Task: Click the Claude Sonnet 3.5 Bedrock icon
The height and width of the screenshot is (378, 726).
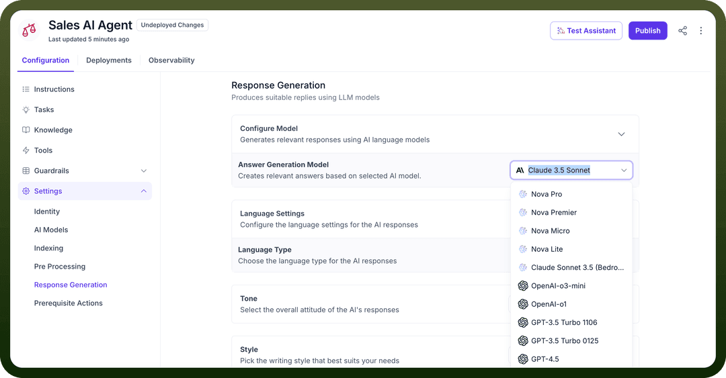Action: pos(523,267)
